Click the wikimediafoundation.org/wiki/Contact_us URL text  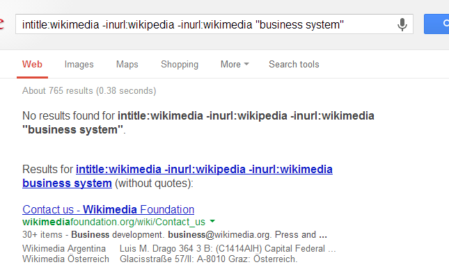click(x=113, y=222)
